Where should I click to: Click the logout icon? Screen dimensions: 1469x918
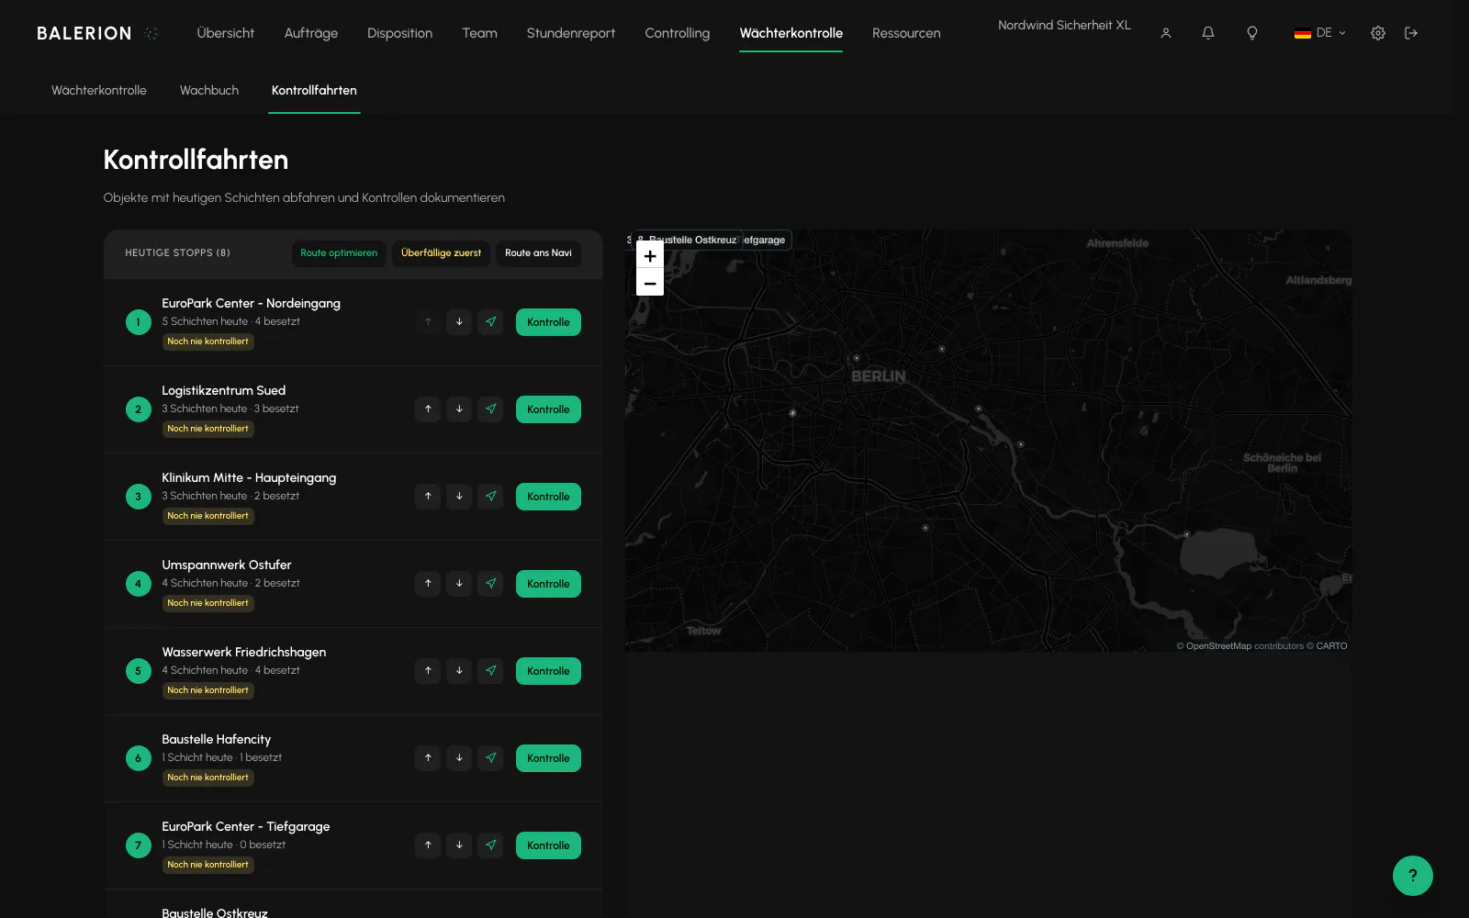pyautogui.click(x=1411, y=33)
